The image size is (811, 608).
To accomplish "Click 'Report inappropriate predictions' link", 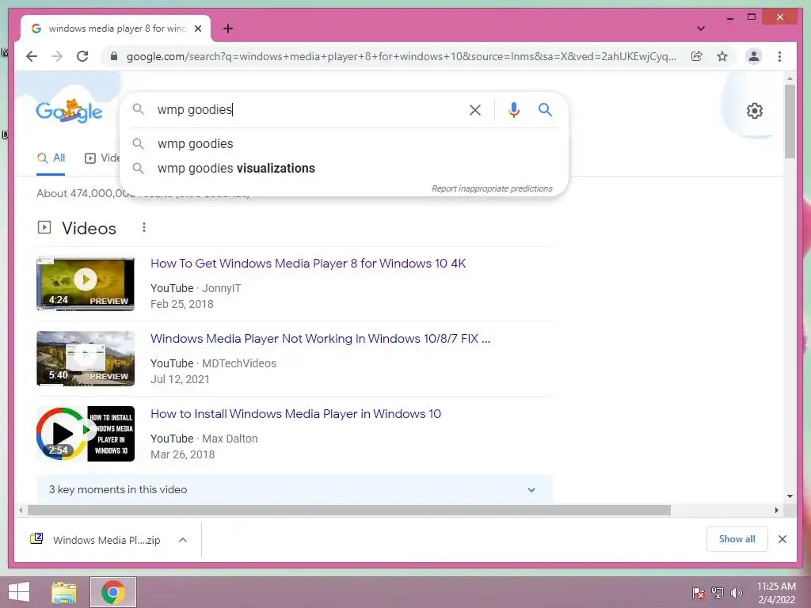I will pyautogui.click(x=492, y=188).
